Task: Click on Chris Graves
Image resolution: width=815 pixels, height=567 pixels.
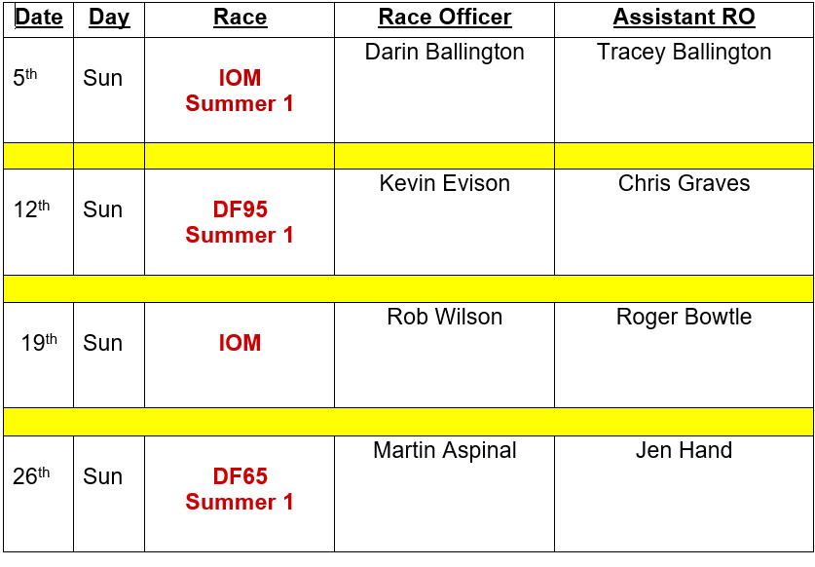Action: (x=684, y=183)
